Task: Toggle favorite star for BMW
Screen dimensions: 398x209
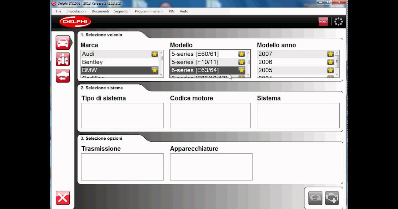Action: tap(155, 70)
